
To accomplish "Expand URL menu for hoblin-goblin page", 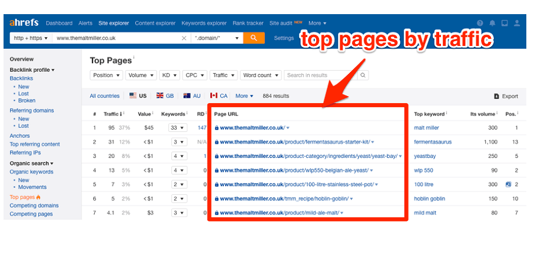I will [351, 199].
